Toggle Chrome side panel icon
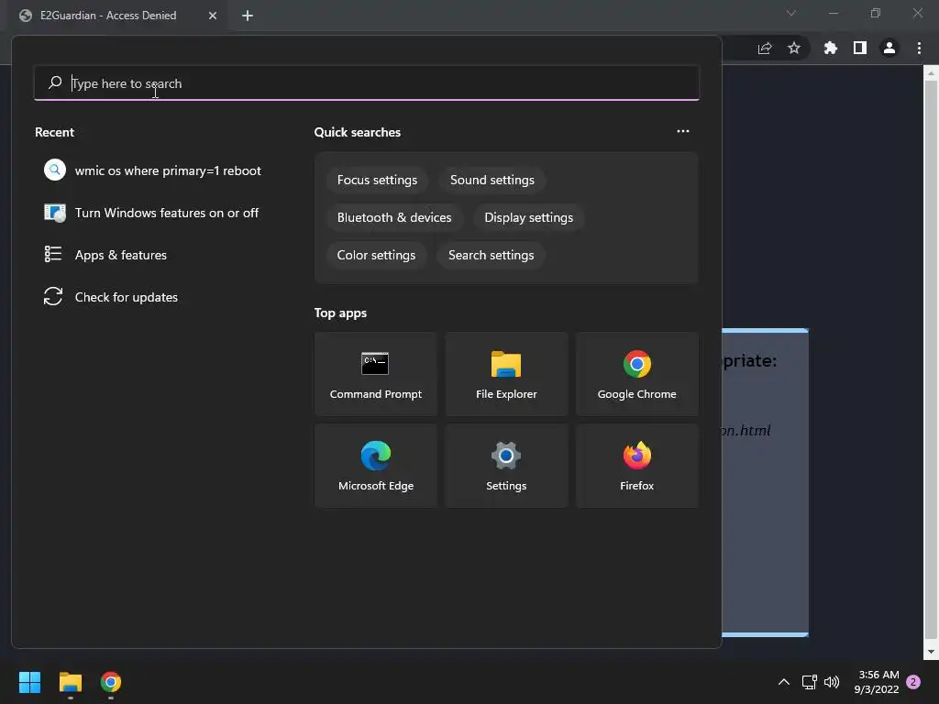Screen dimensions: 939x704 pos(860,48)
